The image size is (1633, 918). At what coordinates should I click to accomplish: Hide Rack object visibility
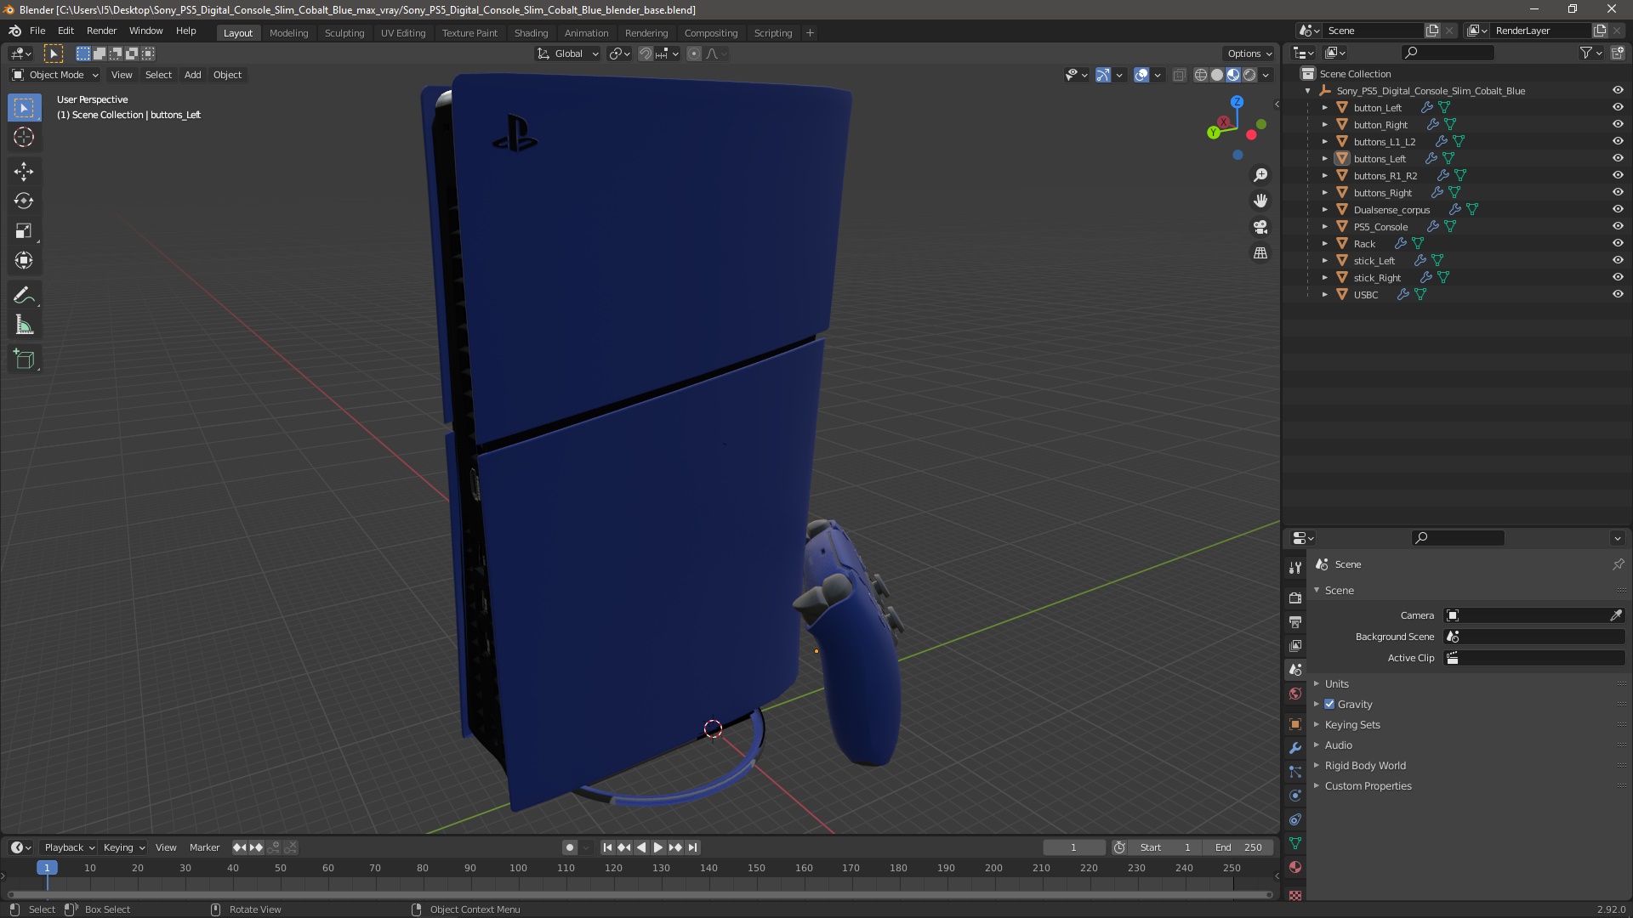tap(1618, 243)
